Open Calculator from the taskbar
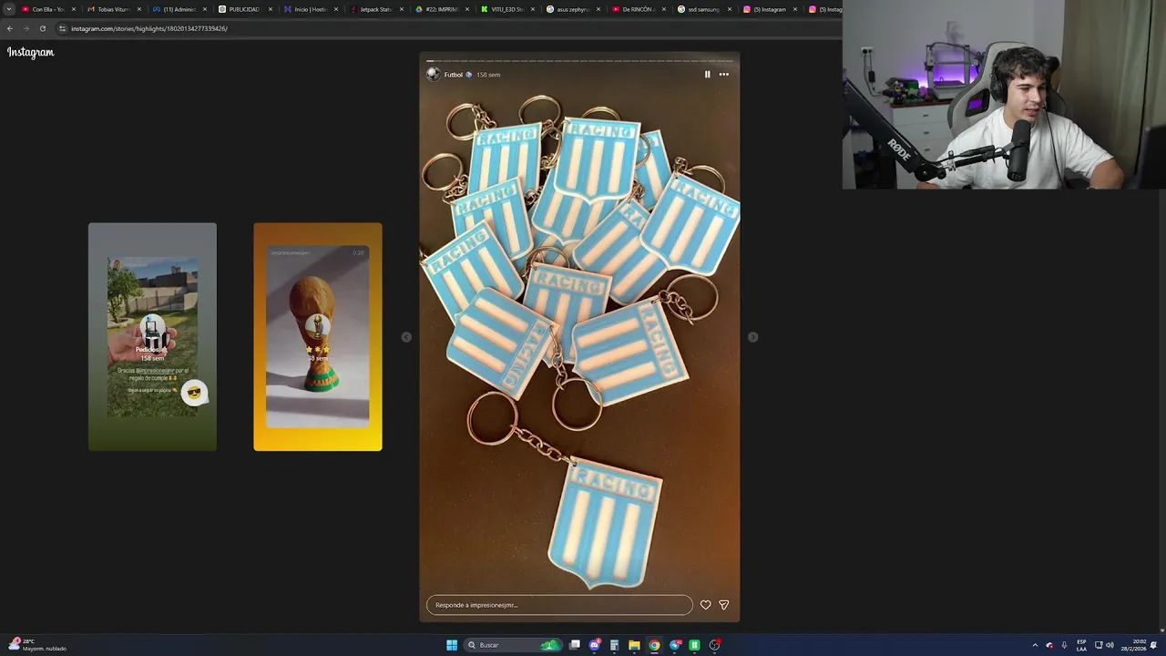1166x656 pixels. [615, 645]
